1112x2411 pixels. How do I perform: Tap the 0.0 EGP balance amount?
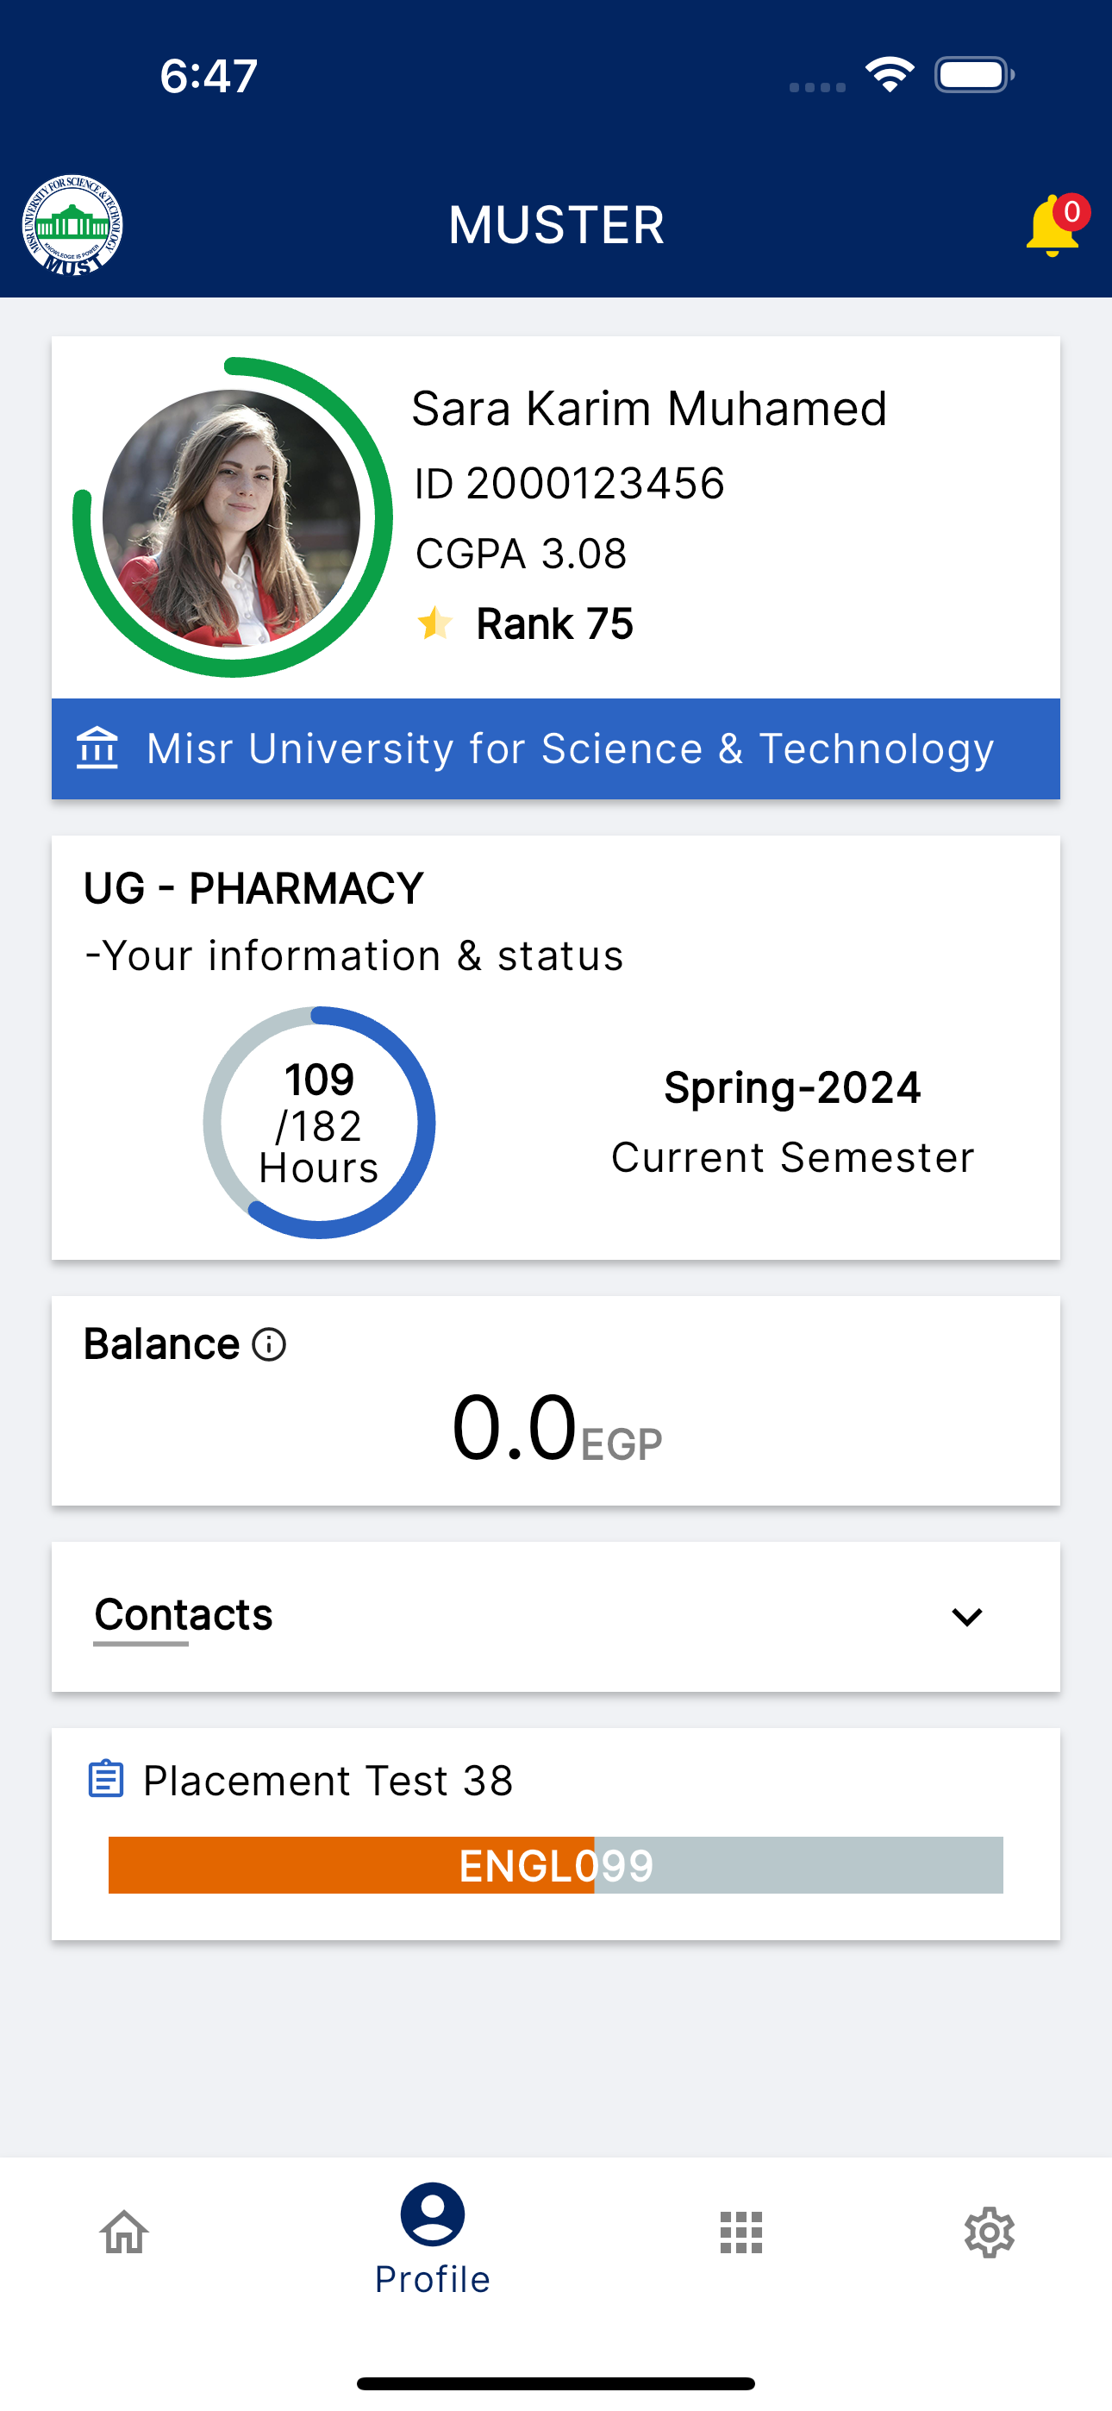click(556, 1428)
